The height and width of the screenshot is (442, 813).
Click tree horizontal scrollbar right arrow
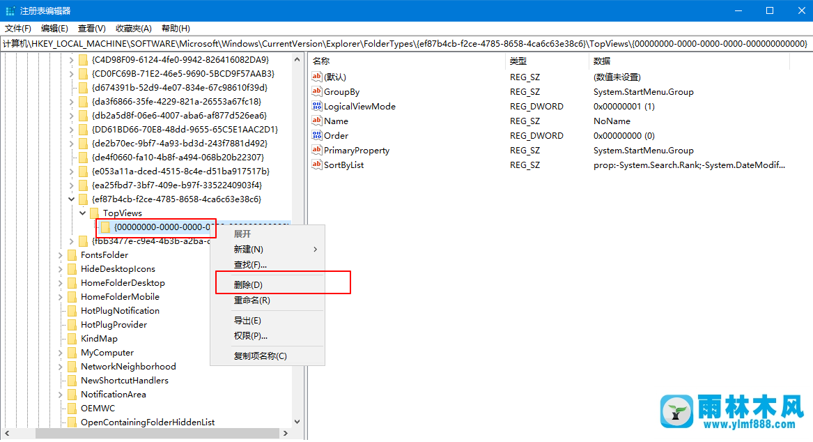click(x=285, y=433)
